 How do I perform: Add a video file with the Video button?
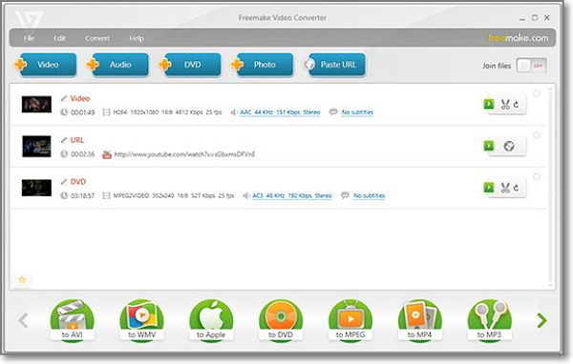(45, 65)
